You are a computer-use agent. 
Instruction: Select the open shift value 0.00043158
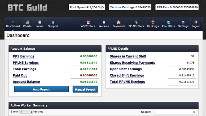coord(187,69)
